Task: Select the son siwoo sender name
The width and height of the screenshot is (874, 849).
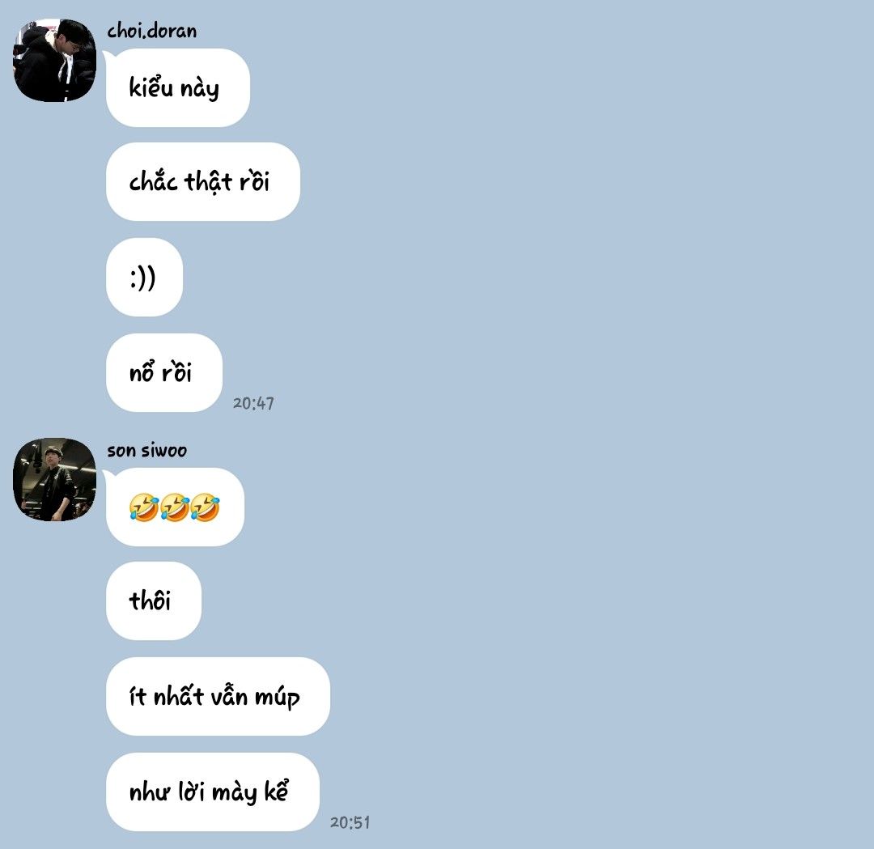Action: [x=146, y=450]
